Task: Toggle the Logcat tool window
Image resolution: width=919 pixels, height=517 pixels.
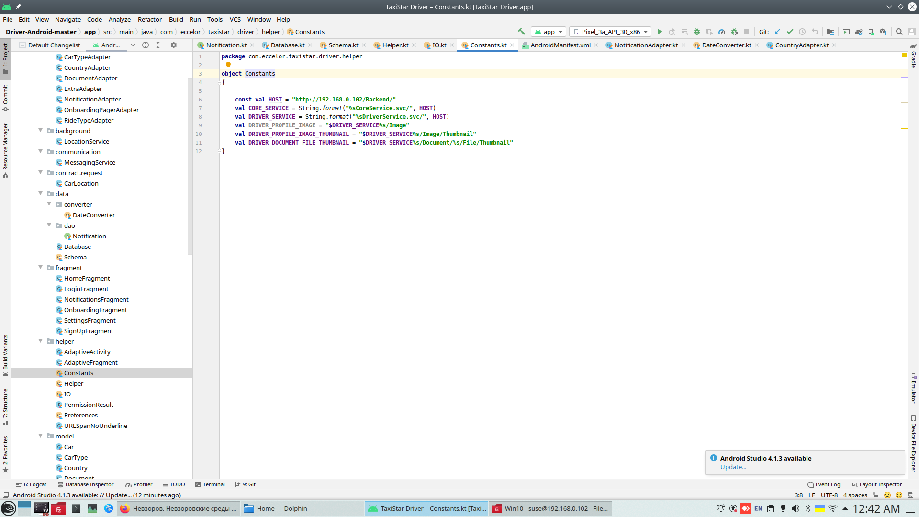Action: click(32, 484)
